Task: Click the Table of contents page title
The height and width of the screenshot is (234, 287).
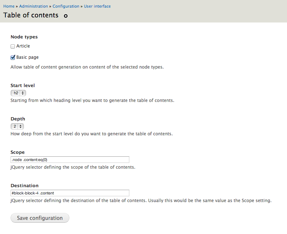Action: click(31, 15)
